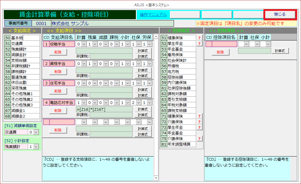
Task: Click the ? icon next to 73 厚生年金
Action: point(199,127)
